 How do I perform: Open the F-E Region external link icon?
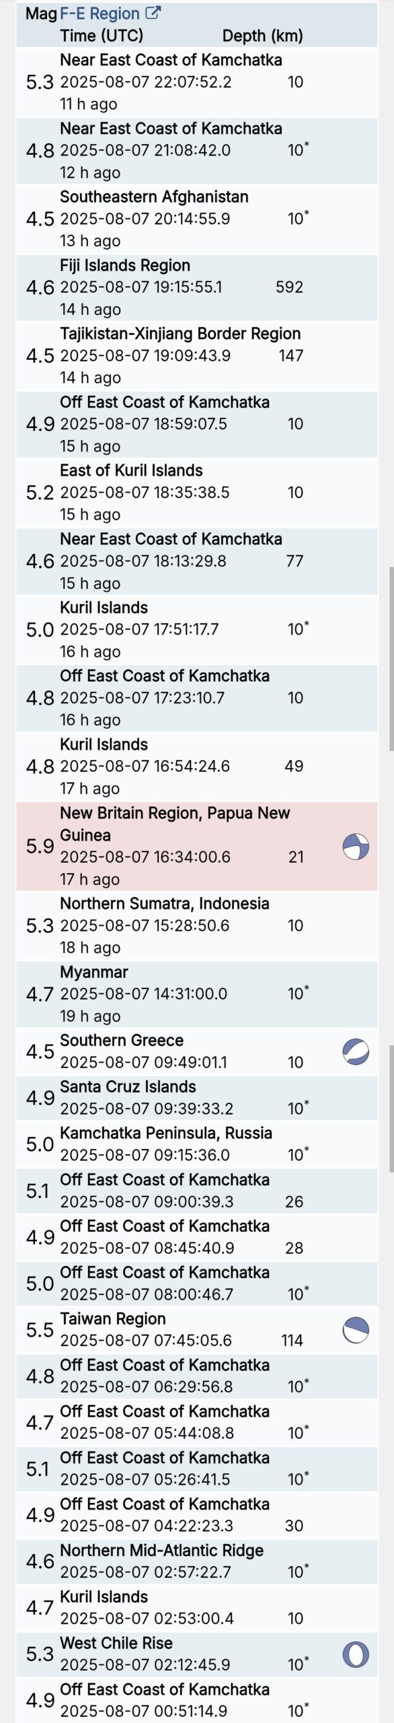pyautogui.click(x=153, y=13)
